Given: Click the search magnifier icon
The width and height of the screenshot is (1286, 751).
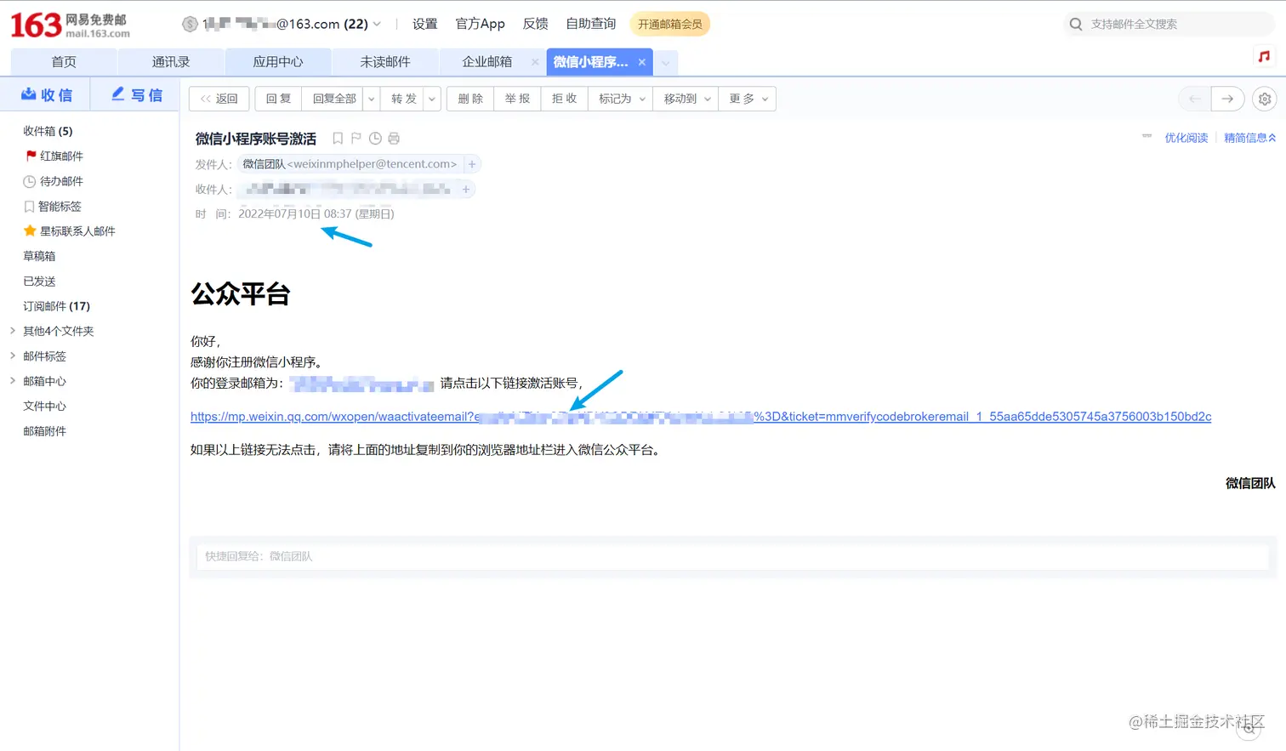Looking at the screenshot, I should click(1076, 24).
